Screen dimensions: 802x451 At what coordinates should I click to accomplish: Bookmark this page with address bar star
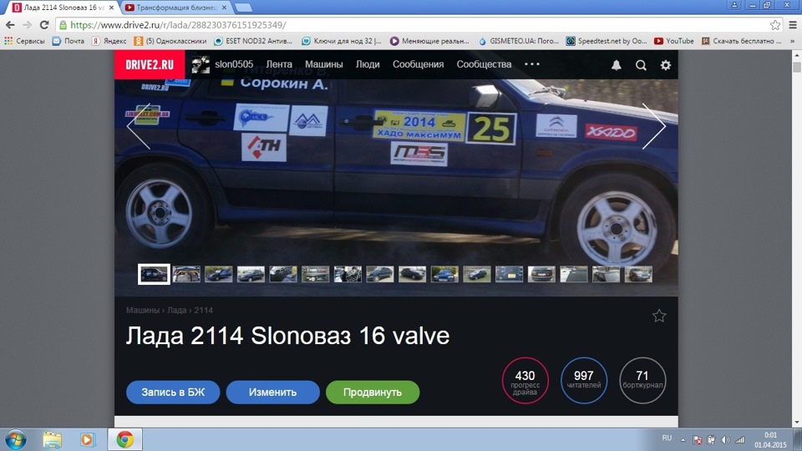click(775, 24)
